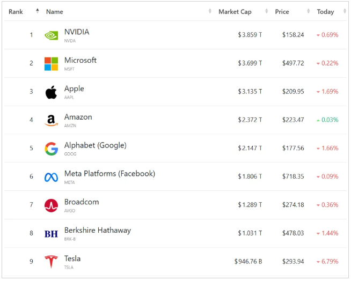
Task: Click the NVIDIA logo icon
Action: (51, 35)
